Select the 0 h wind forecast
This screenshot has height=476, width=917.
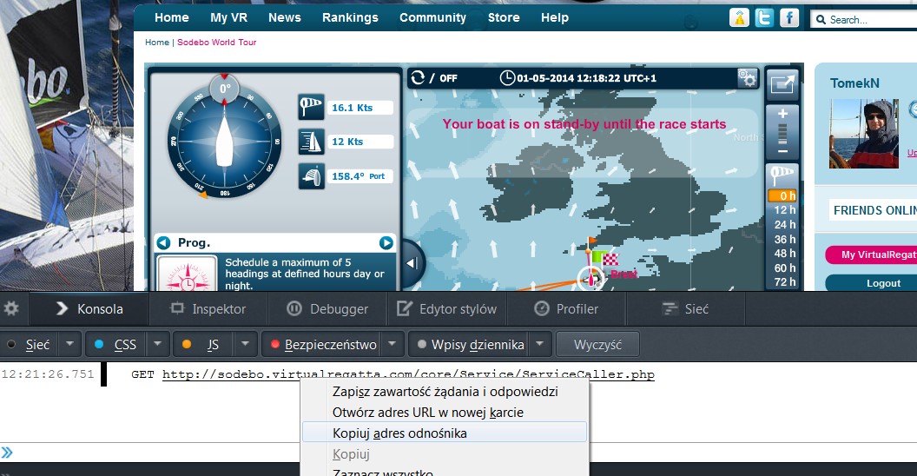(782, 196)
